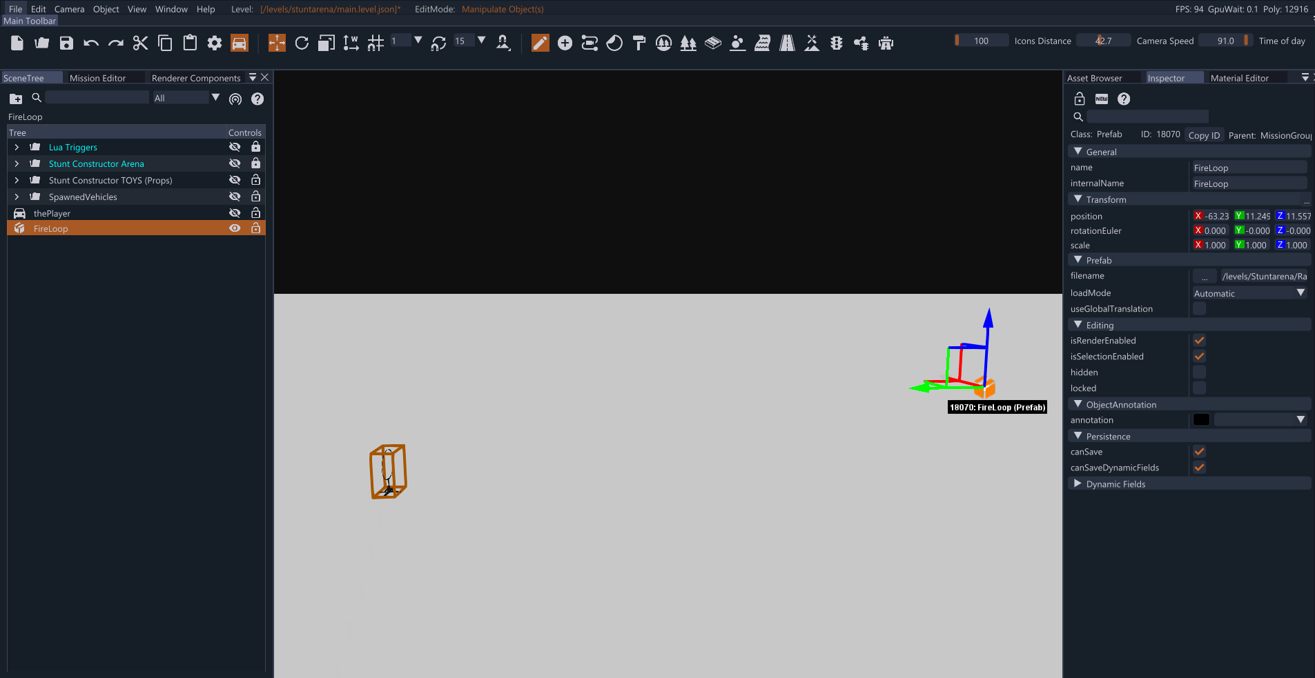
Task: Add new folder in SceneTree
Action: (16, 99)
